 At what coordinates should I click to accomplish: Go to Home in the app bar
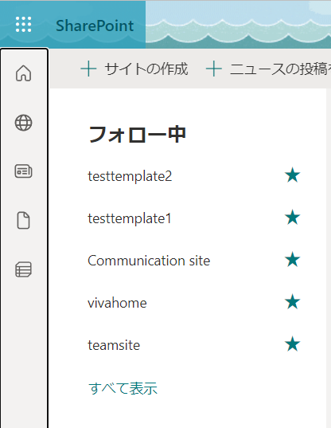[x=23, y=73]
